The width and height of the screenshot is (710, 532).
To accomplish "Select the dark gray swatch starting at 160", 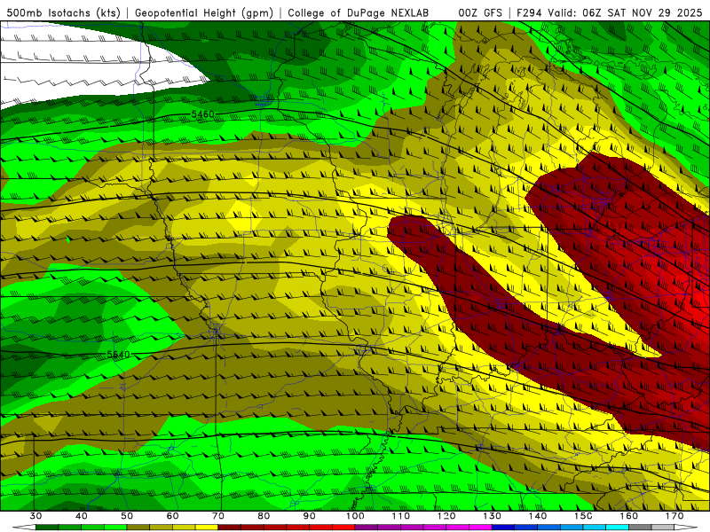I will point(640,528).
